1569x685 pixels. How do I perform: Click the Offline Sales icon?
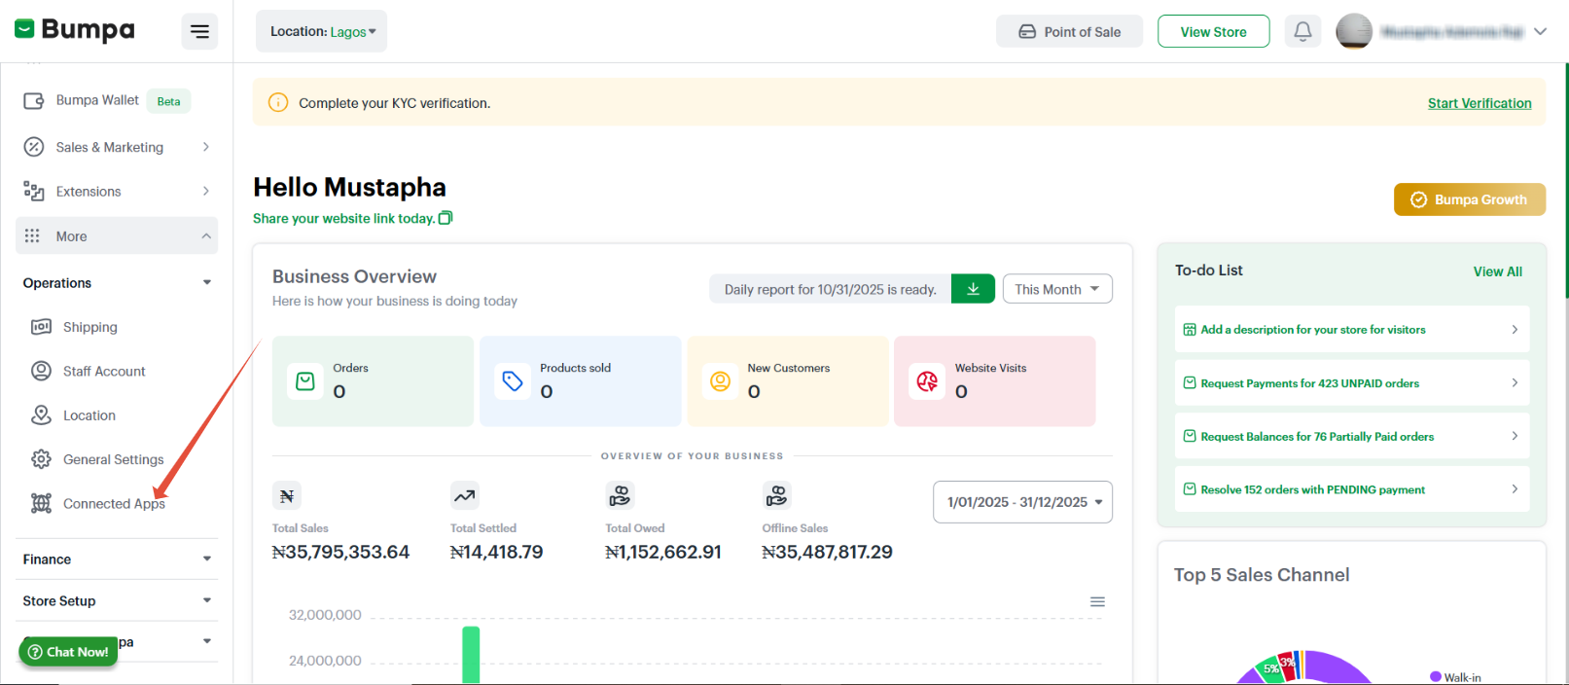(776, 496)
